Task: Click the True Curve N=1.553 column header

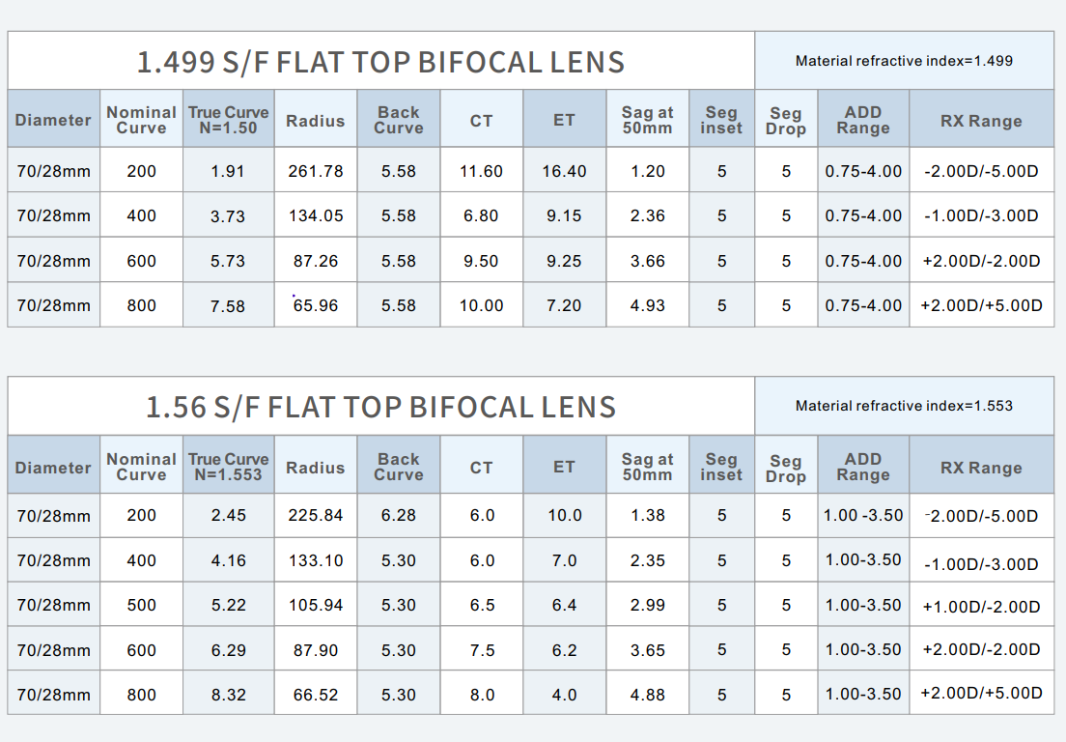Action: [229, 467]
